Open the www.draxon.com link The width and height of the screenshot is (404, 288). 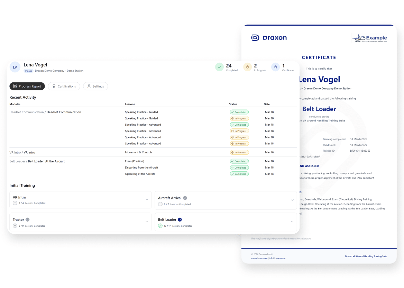tap(259, 258)
